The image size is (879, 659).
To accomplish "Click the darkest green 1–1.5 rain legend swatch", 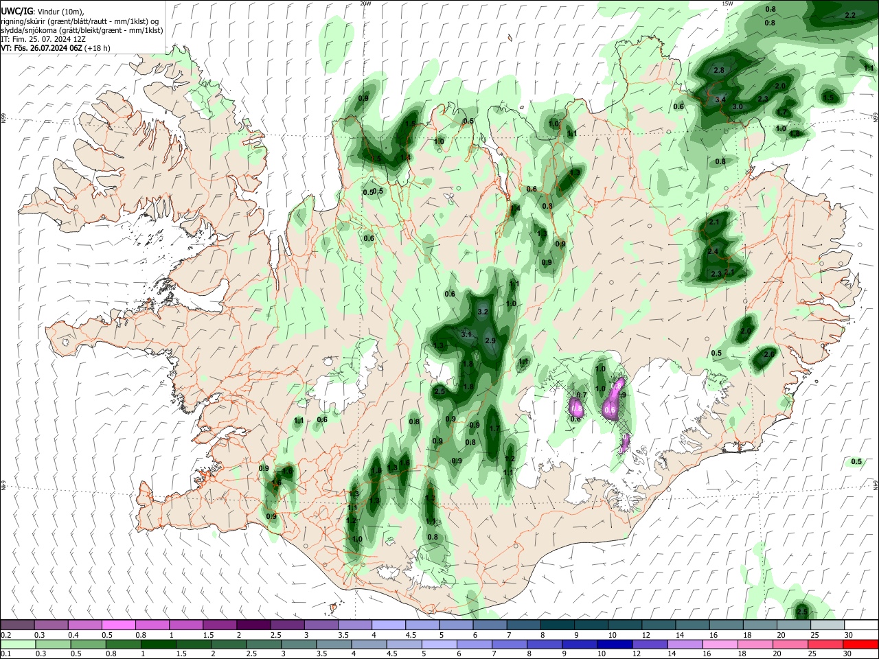I will point(158,644).
